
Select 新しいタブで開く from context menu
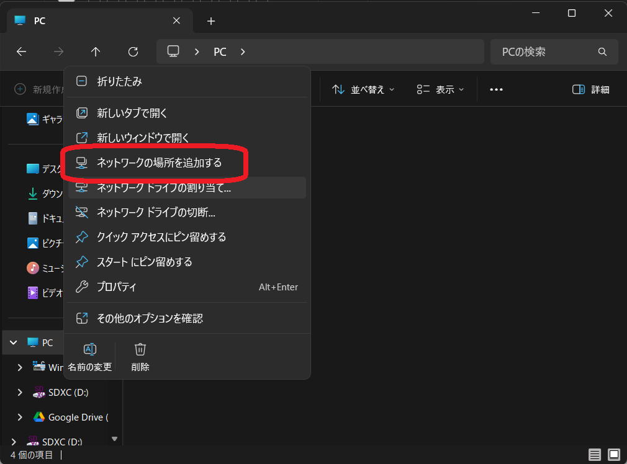coord(132,113)
